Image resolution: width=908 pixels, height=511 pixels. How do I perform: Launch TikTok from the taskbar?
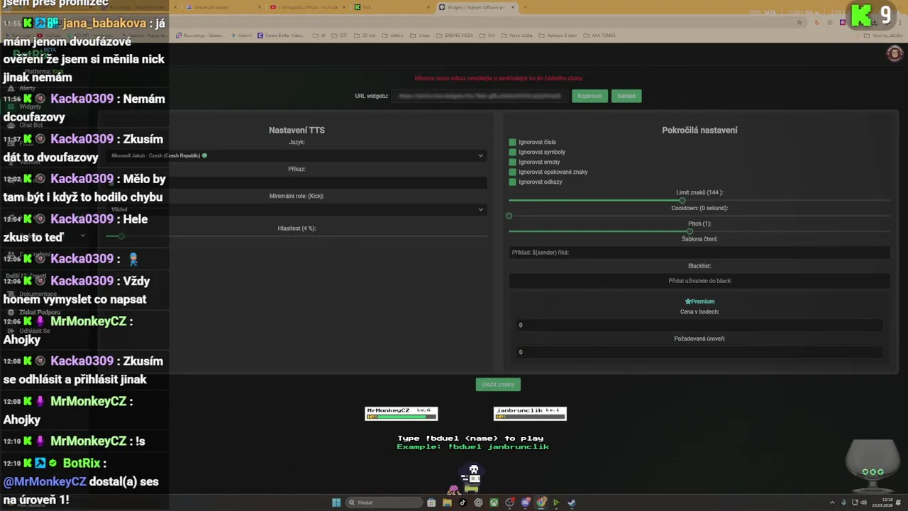(463, 502)
